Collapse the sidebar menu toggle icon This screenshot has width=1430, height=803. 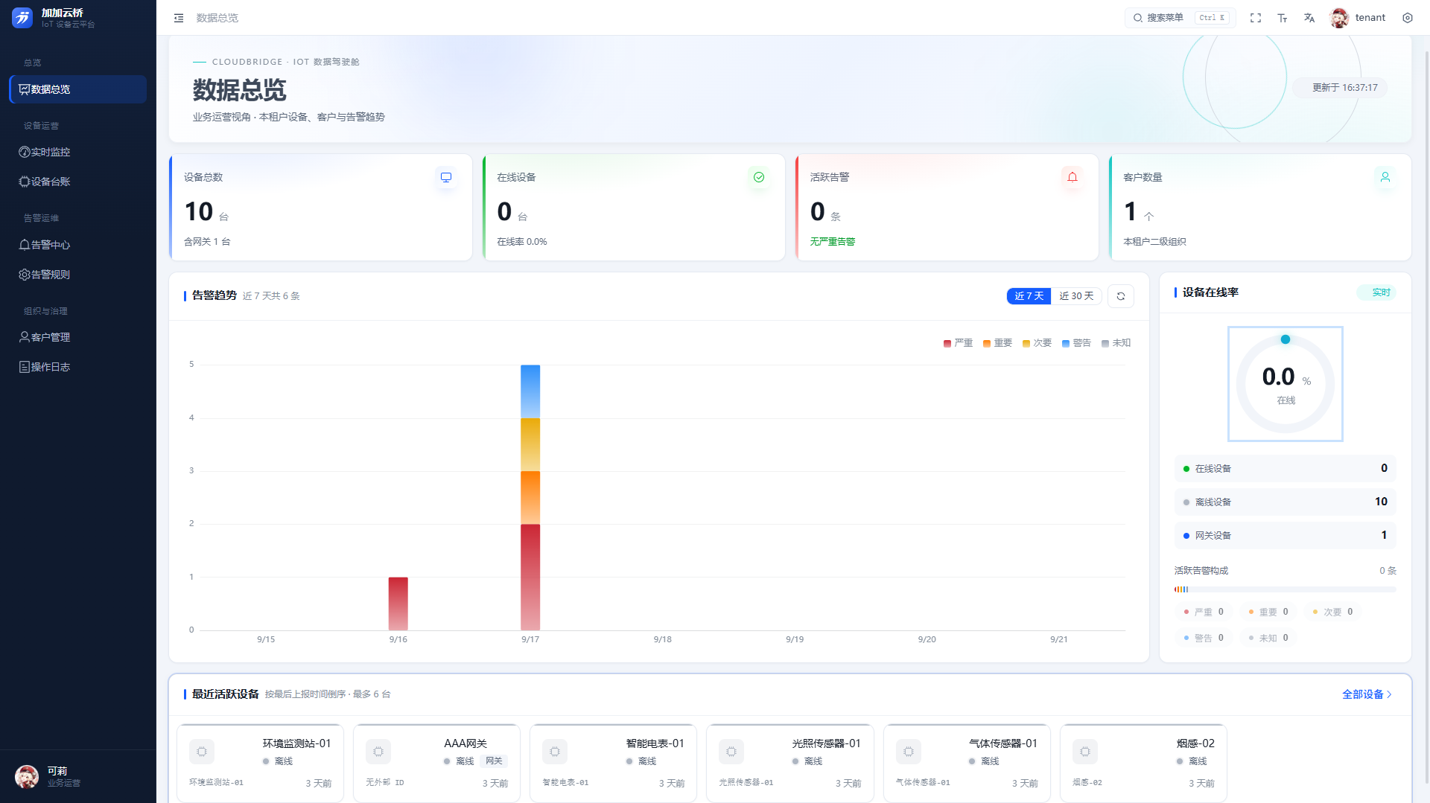pos(179,18)
